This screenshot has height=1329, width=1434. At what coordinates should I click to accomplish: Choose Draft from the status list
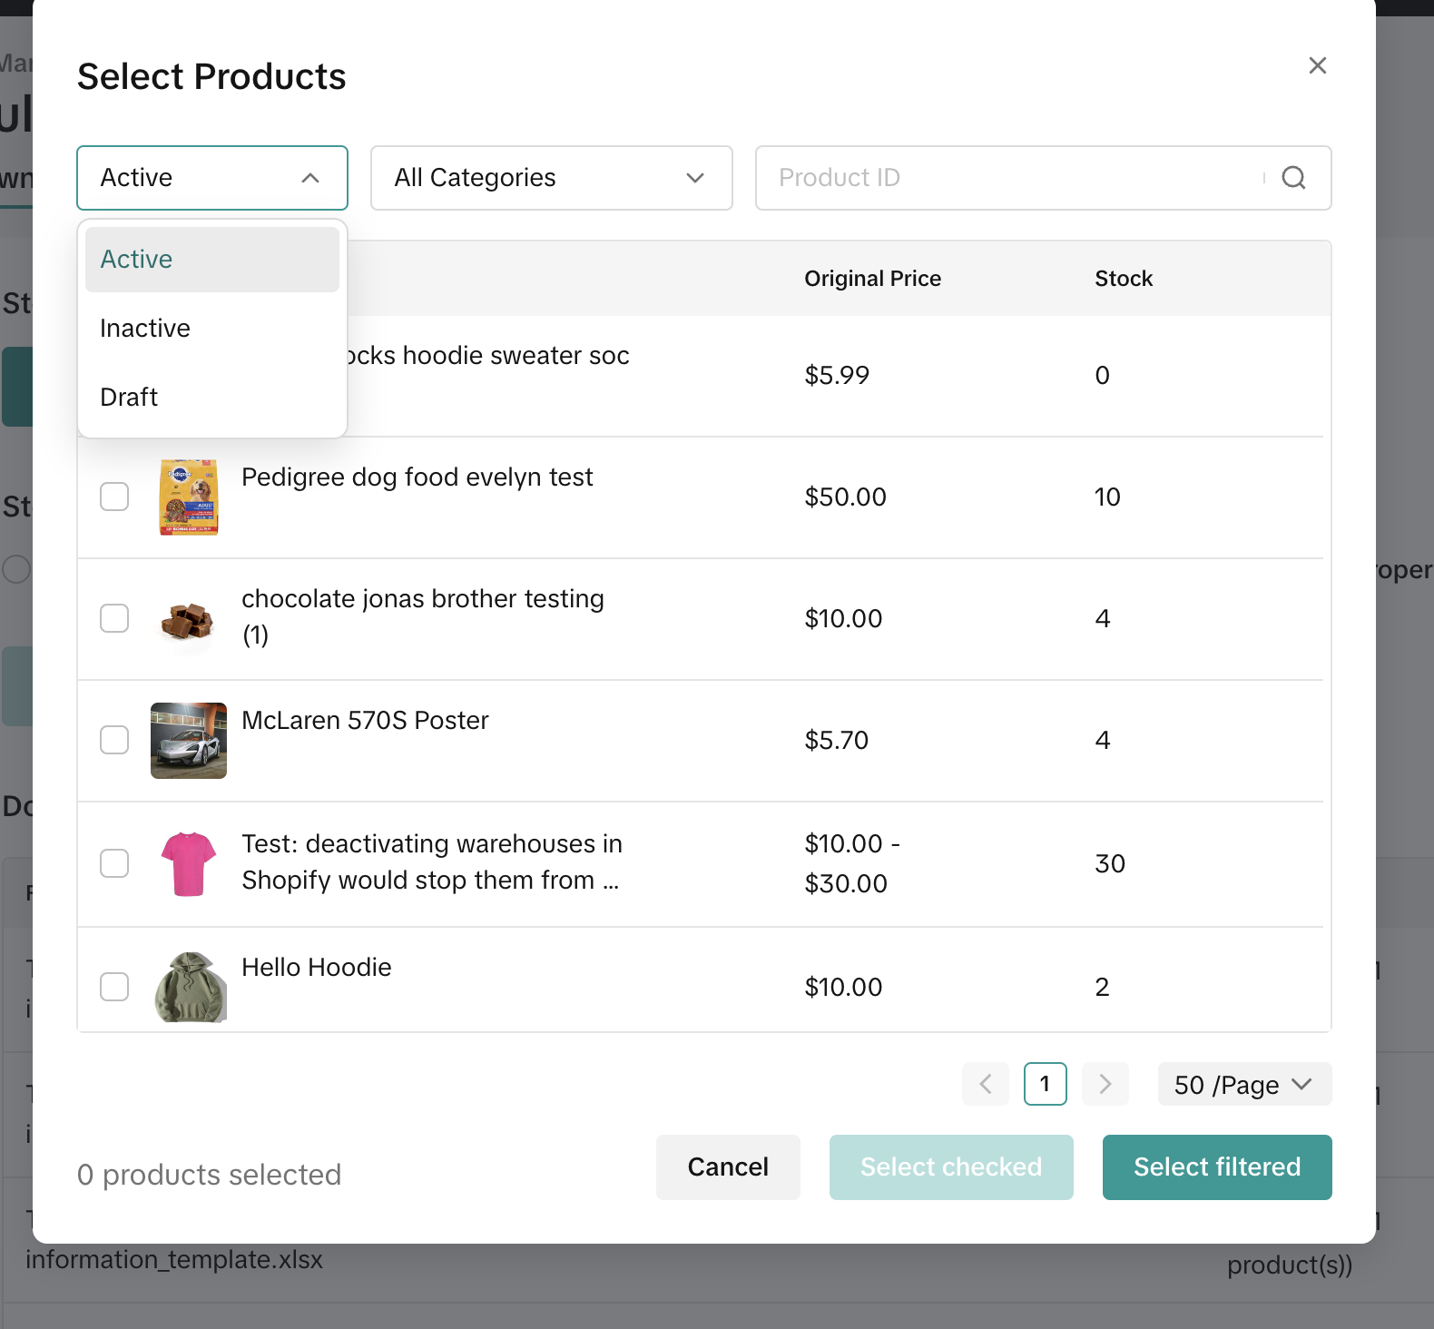pyautogui.click(x=129, y=398)
